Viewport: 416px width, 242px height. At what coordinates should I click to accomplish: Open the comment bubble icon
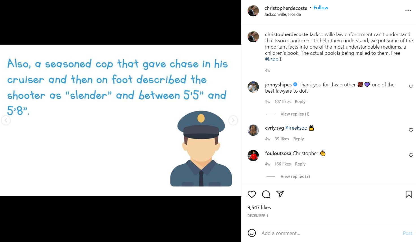tap(266, 194)
